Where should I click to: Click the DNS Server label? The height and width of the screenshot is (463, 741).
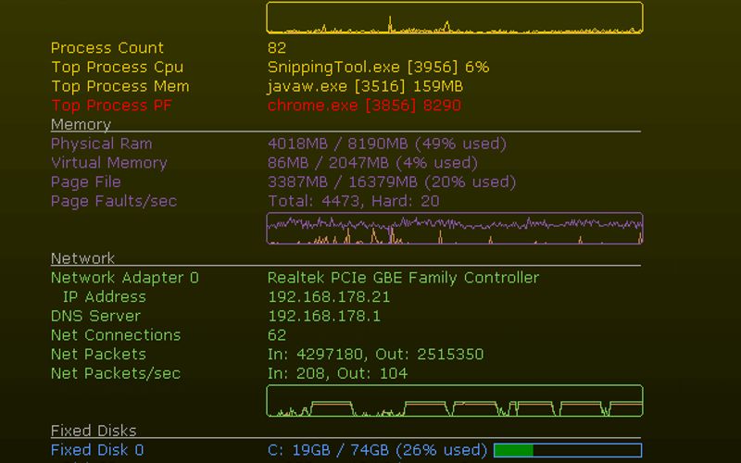(95, 316)
